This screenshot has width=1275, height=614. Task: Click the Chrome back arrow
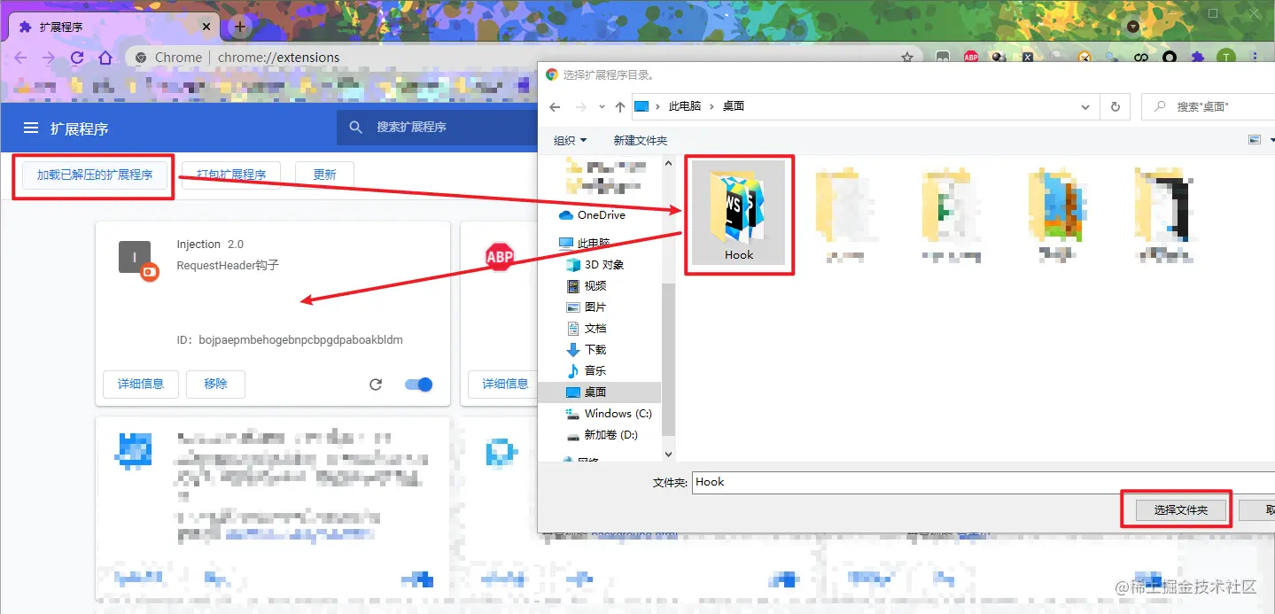pyautogui.click(x=20, y=58)
